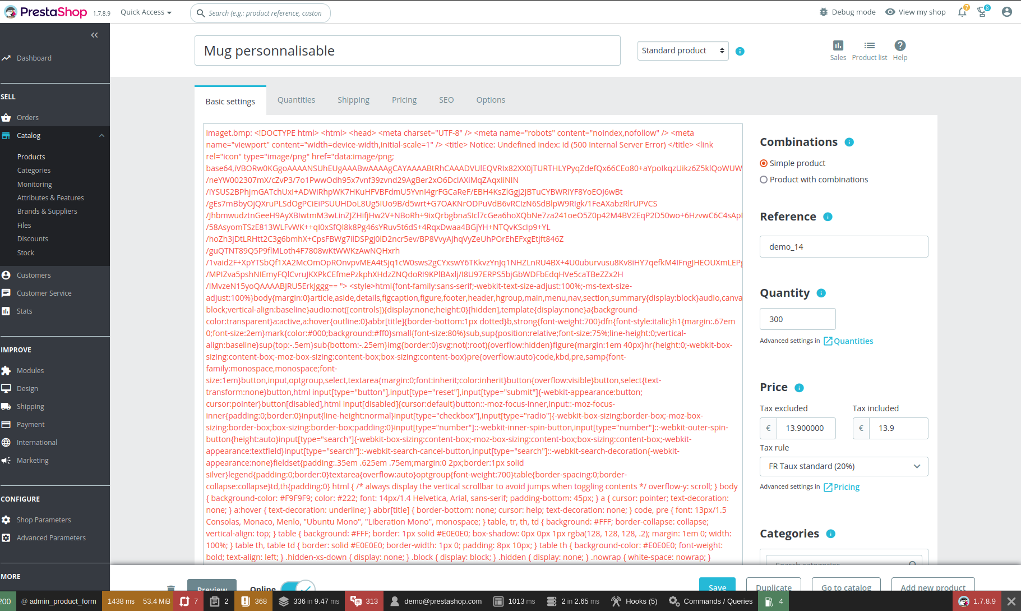Open the notifications bell
This screenshot has width=1021, height=611.
pyautogui.click(x=961, y=12)
